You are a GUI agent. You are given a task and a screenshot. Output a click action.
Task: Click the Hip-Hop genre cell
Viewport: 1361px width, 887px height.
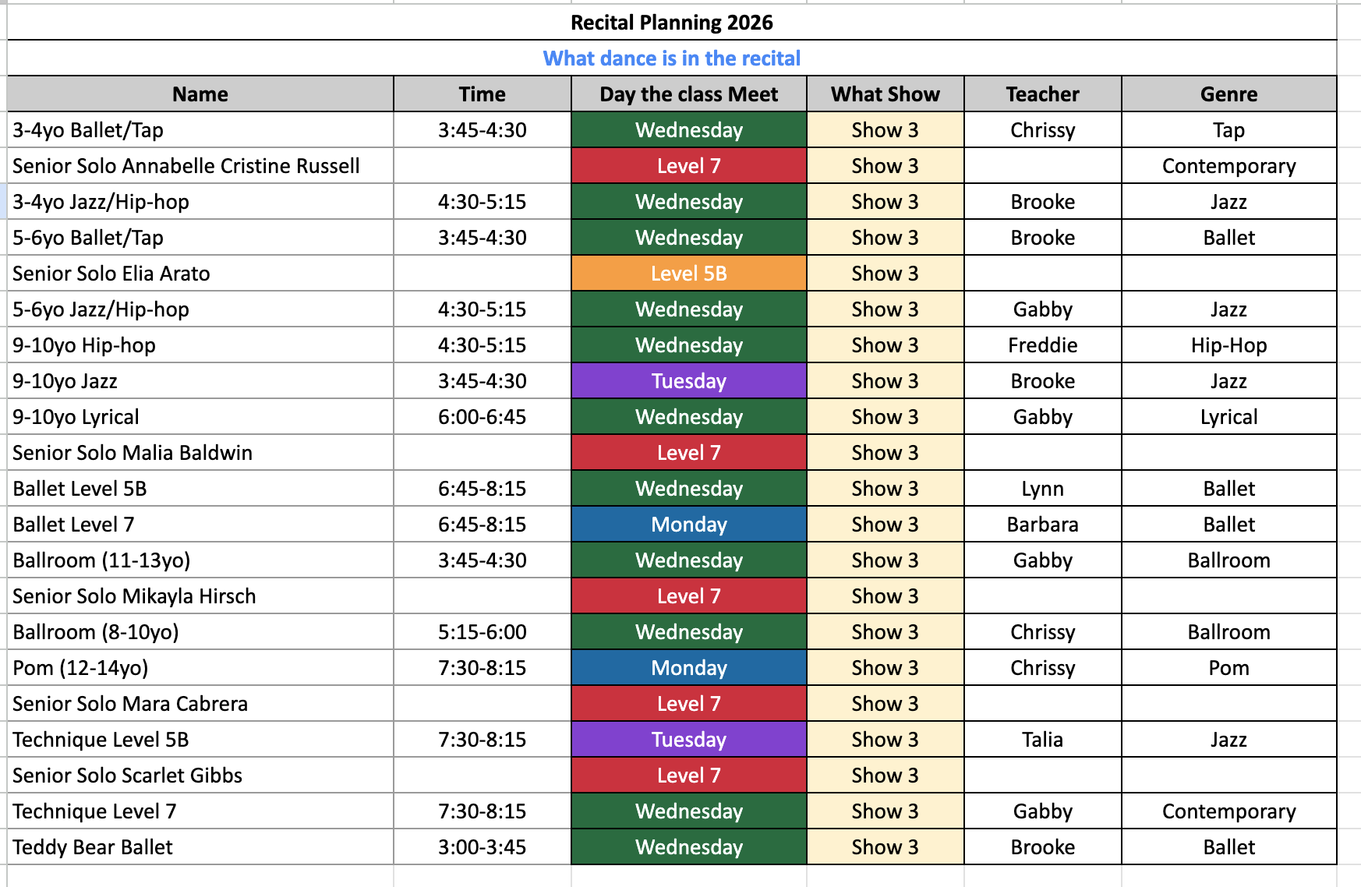click(1228, 345)
